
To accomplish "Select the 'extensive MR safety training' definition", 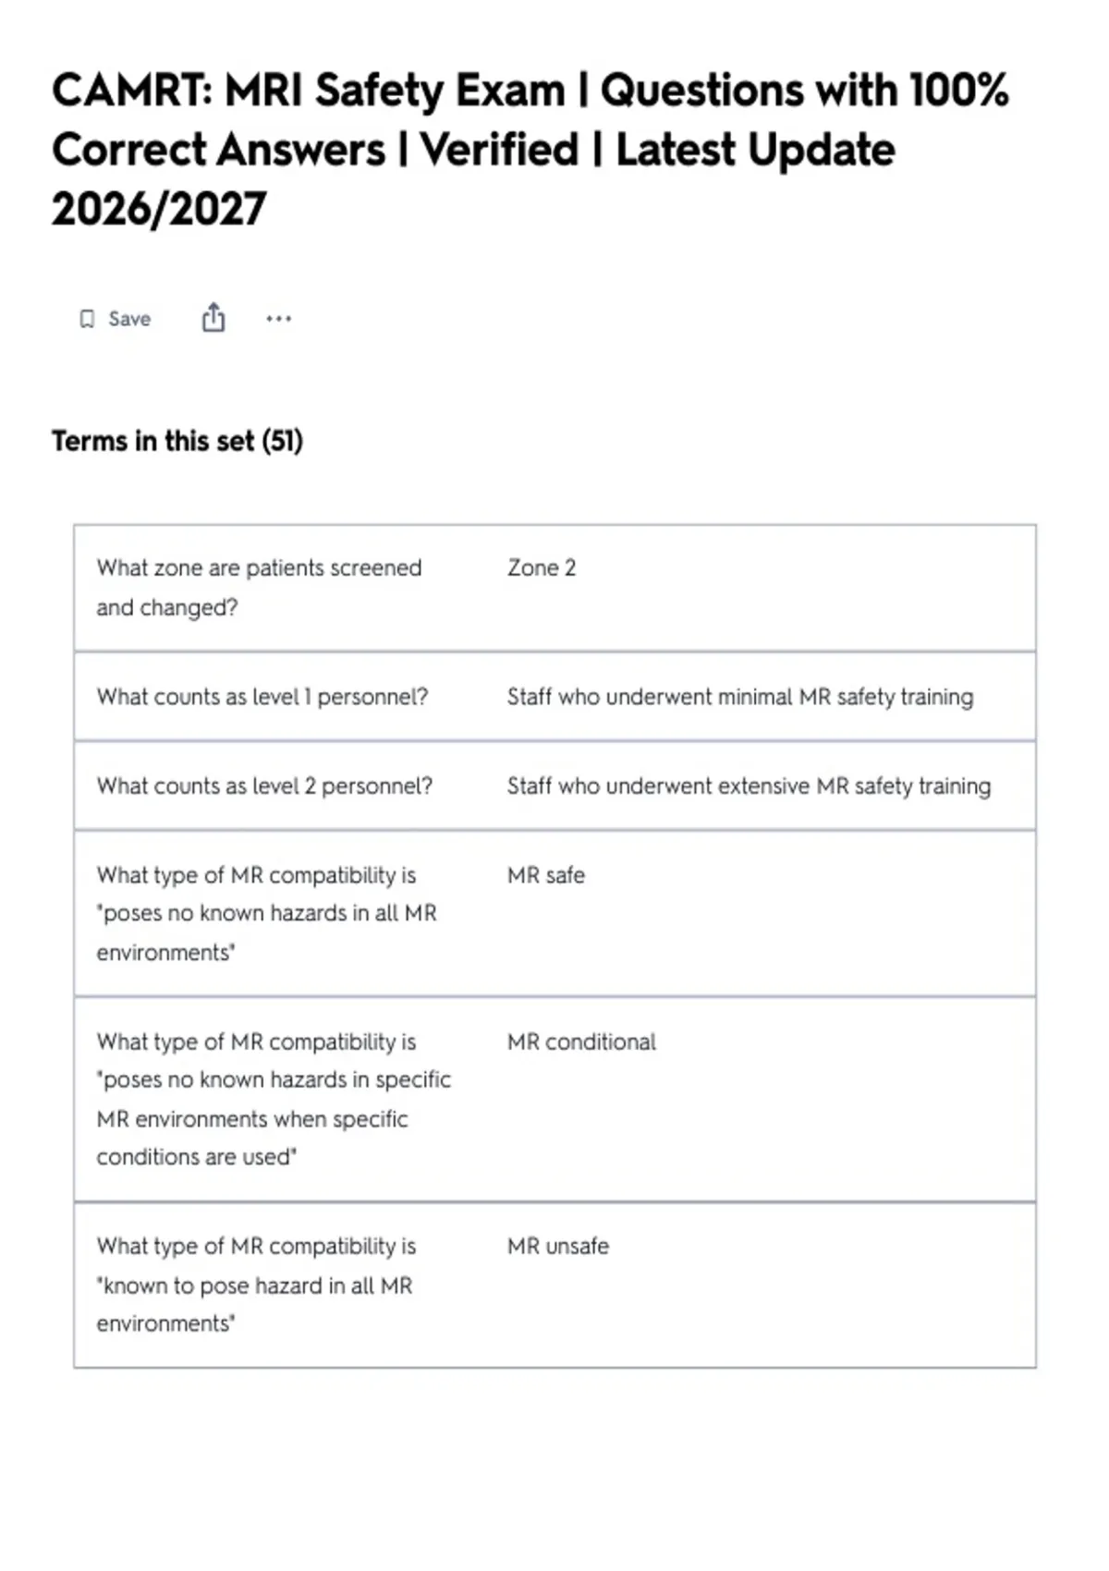I will tap(749, 786).
